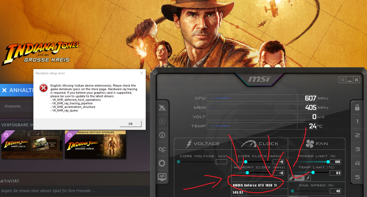Image resolution: width=367 pixels, height=197 pixels.
Task: Click OK in Renderer setup error dialog
Action: (x=131, y=124)
